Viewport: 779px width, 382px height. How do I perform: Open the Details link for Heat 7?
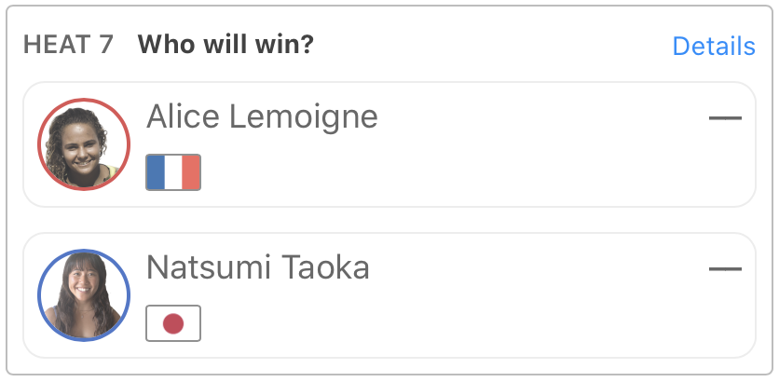tap(713, 46)
